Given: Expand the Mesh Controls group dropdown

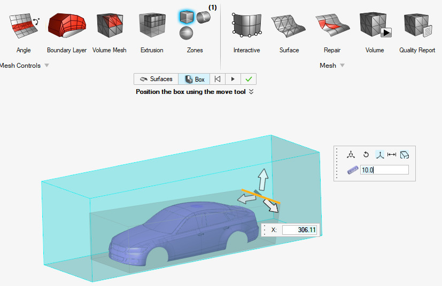Looking at the screenshot, I should pyautogui.click(x=46, y=66).
